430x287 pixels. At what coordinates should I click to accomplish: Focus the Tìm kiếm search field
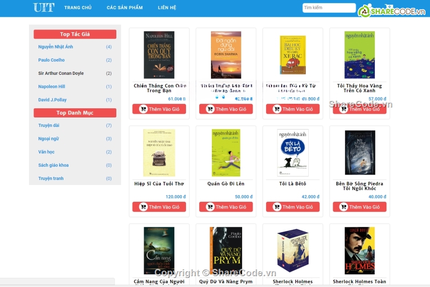[329, 8]
